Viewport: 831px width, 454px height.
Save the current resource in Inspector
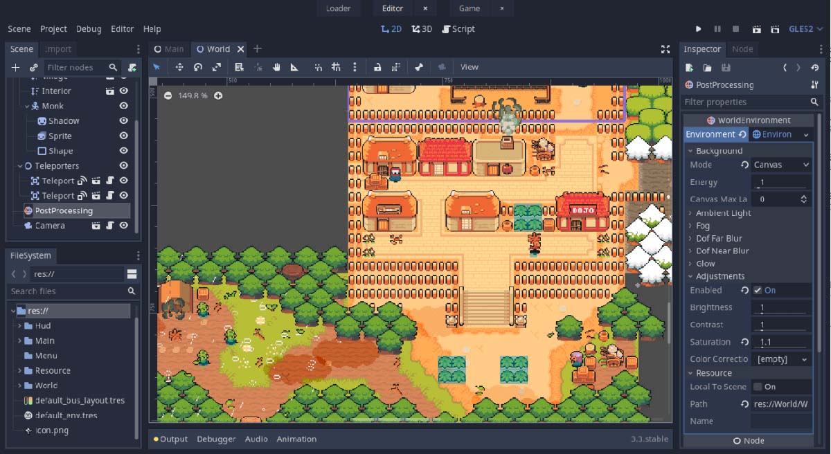point(726,67)
